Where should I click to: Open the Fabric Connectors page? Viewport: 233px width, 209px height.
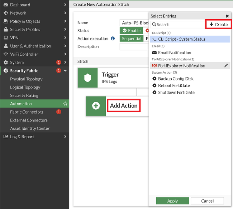[x=27, y=112]
